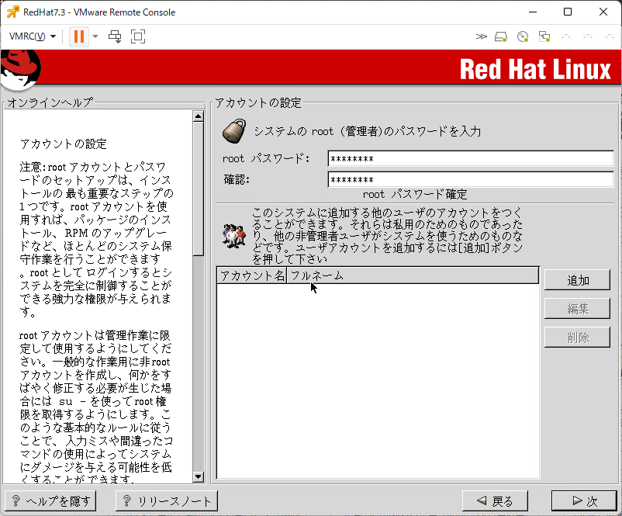Pause the virtual machine
The height and width of the screenshot is (516, 622).
tap(79, 36)
